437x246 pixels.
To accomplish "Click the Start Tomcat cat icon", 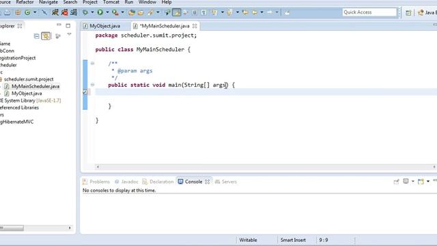I will [55, 12].
